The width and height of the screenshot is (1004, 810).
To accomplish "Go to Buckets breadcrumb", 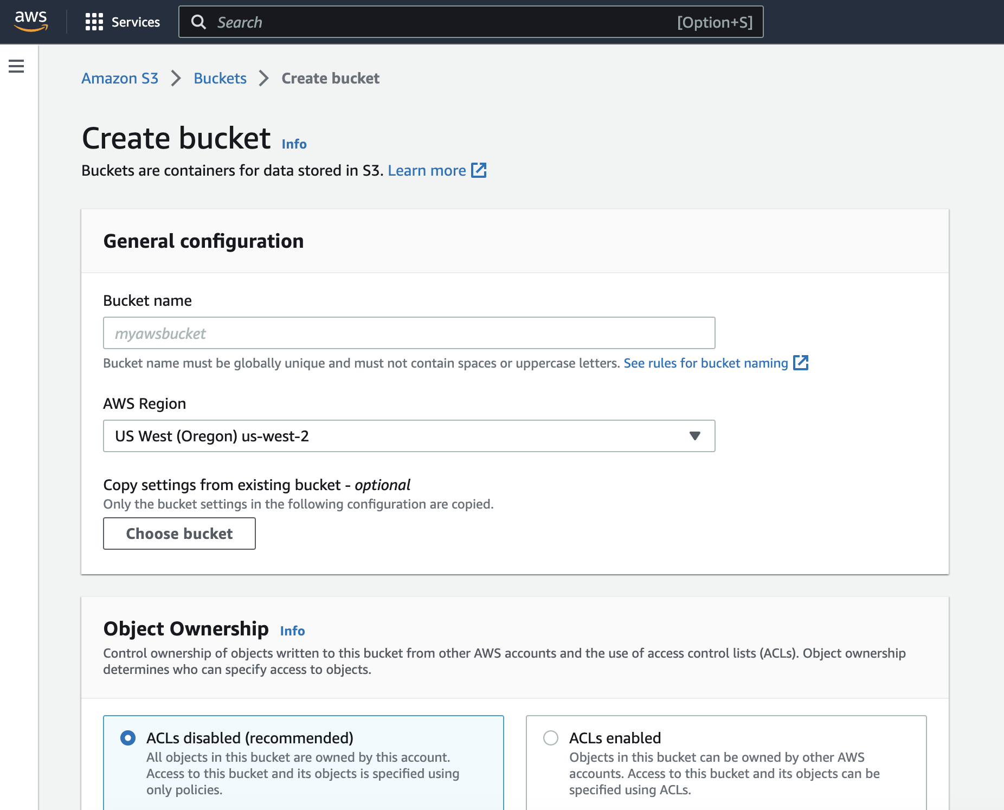I will (220, 79).
